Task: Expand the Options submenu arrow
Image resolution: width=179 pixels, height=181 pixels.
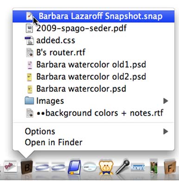Action: click(x=166, y=131)
